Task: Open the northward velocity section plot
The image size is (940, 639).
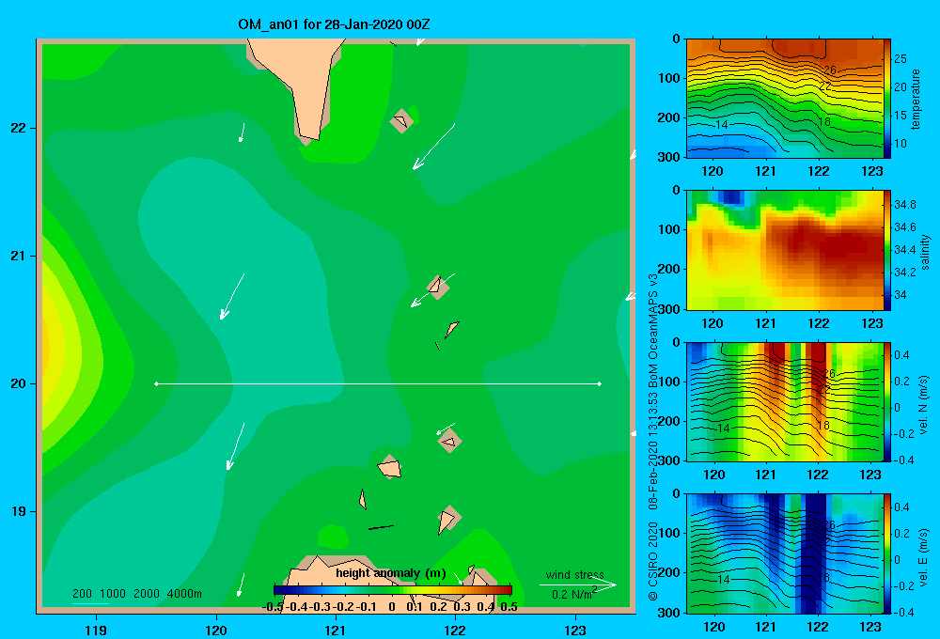Action: (x=785, y=402)
